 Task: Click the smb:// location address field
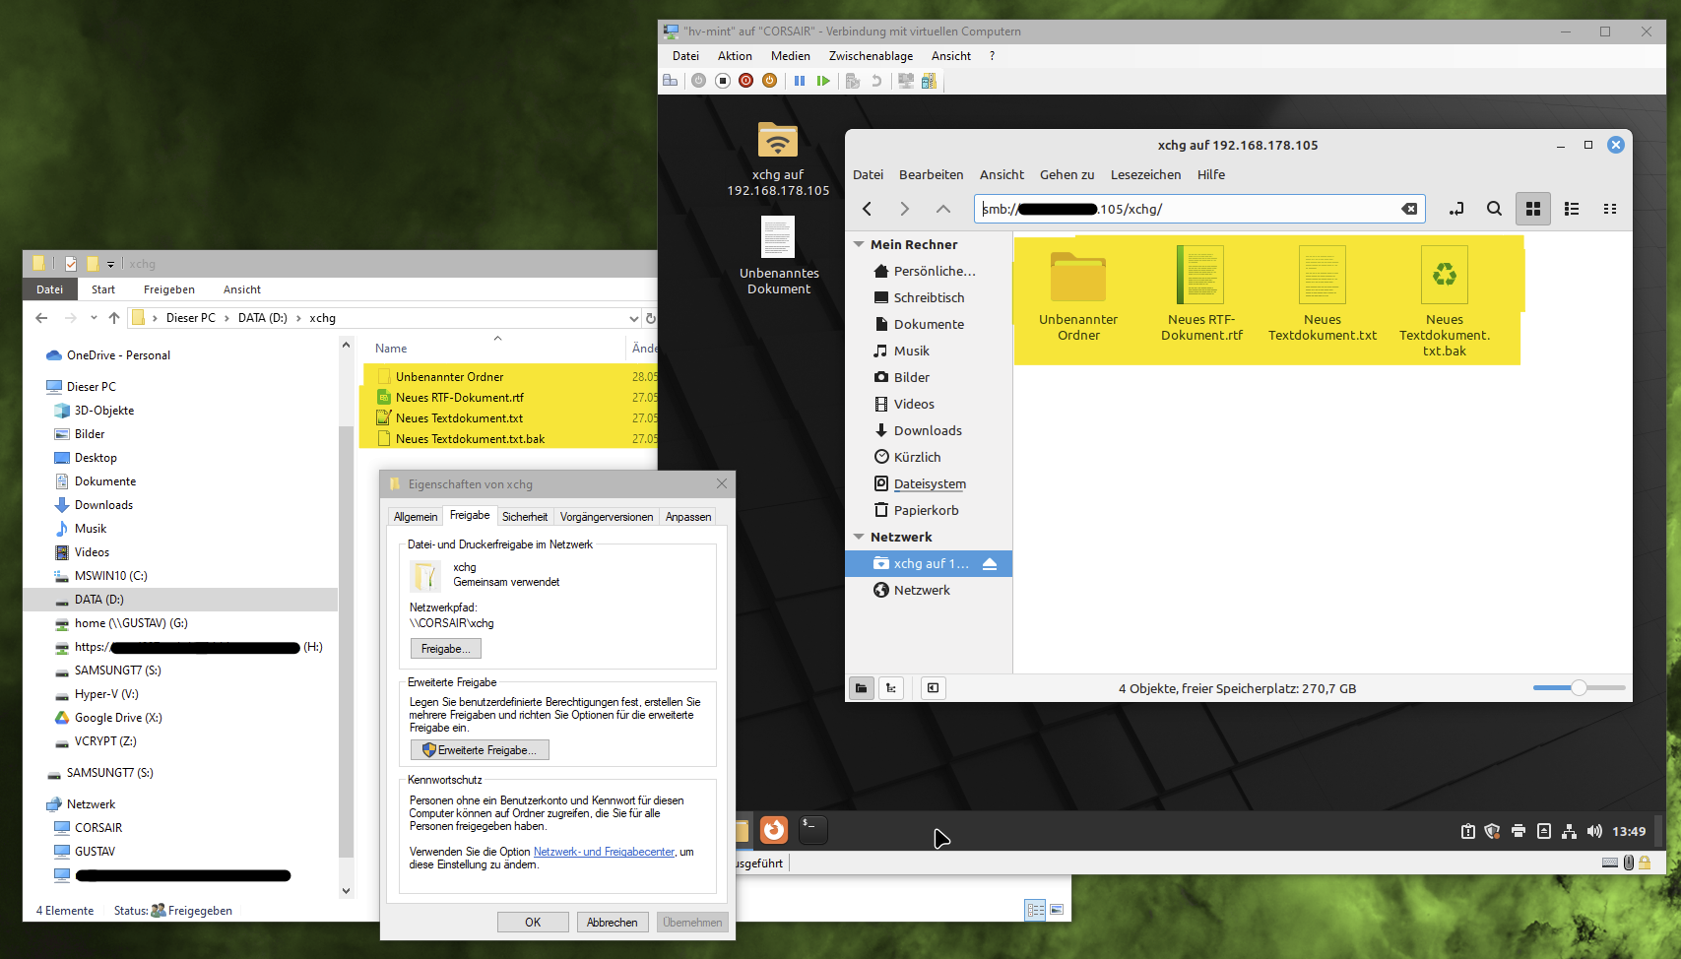1200,209
